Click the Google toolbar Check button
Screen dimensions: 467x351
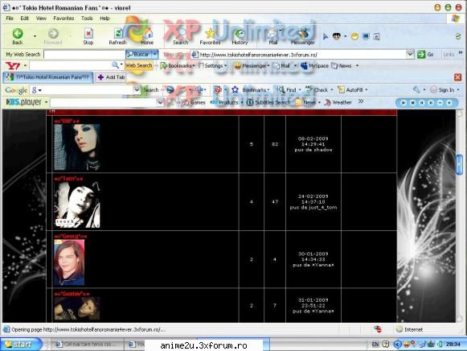pyautogui.click(x=317, y=90)
